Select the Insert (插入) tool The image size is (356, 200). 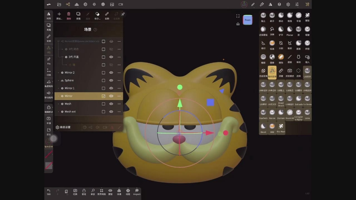307,58
